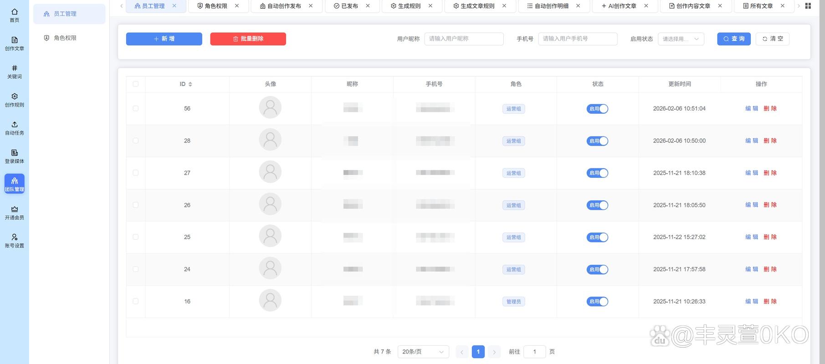
Task: Click the 管理员 role tag
Action: pyautogui.click(x=513, y=302)
